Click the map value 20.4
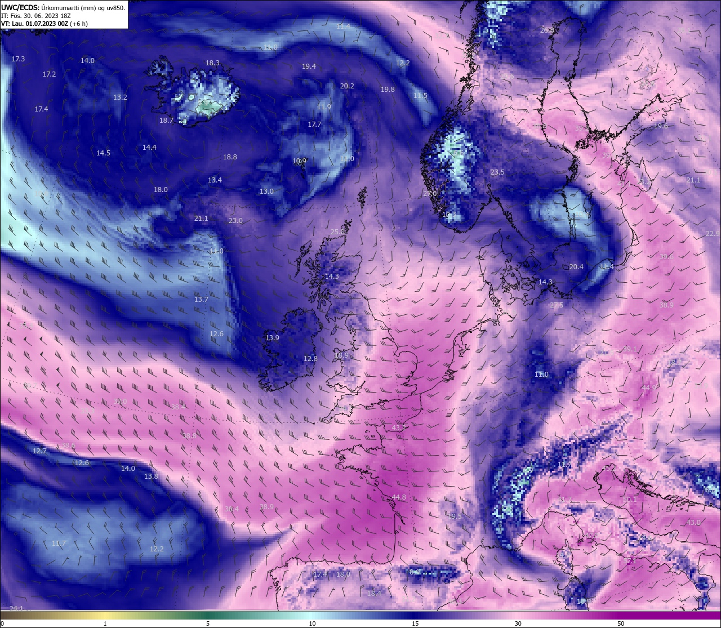 pyautogui.click(x=576, y=267)
